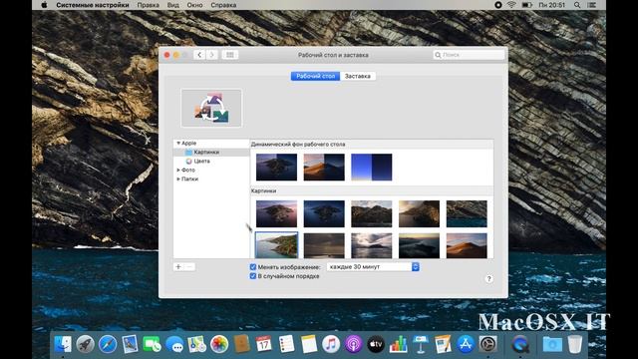Open Notes yellow pad icon in Dock
638x359 pixels.
[309, 344]
